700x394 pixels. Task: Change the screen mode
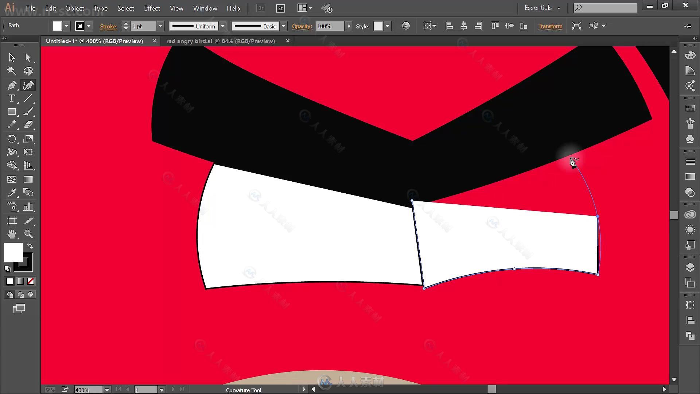(19, 309)
